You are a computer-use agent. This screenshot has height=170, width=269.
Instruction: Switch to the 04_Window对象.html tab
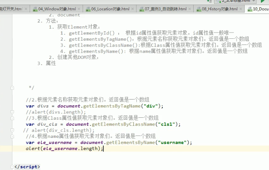coord(57,9)
